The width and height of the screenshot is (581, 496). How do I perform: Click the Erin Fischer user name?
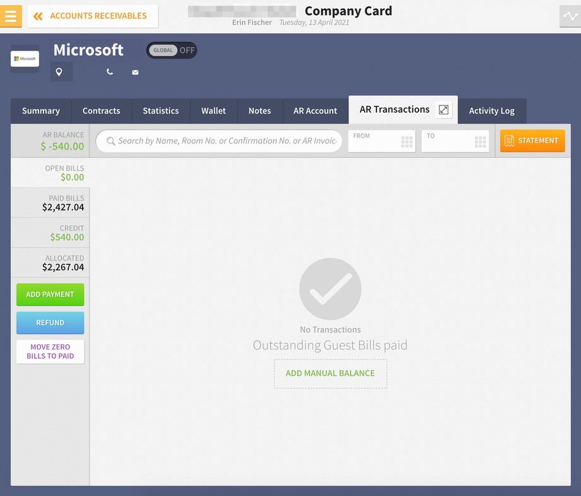[x=252, y=22]
